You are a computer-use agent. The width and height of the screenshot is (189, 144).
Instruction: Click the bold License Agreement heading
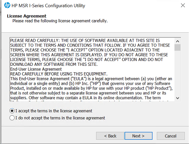[x=27, y=16]
